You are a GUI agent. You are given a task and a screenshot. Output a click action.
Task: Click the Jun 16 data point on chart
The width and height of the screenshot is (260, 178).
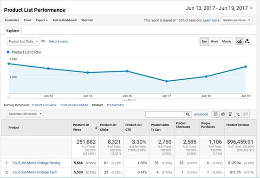coord(127,71)
